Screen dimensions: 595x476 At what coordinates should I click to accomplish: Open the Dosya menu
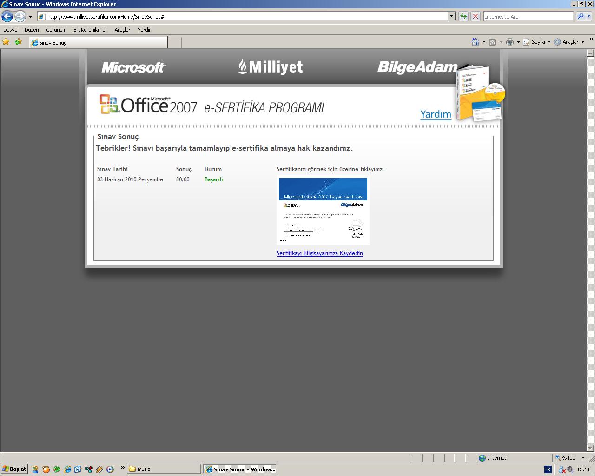(10, 30)
